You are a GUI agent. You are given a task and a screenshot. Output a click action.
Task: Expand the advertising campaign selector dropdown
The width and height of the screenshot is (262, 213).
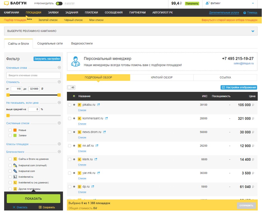tap(253, 31)
